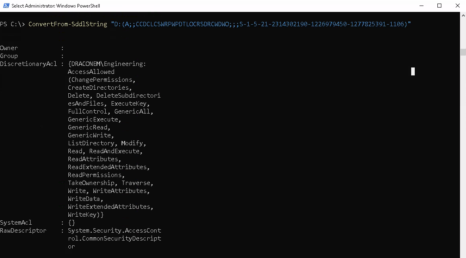
Task: Click the ConvertFrom-SddlString command text
Action: [x=68, y=24]
